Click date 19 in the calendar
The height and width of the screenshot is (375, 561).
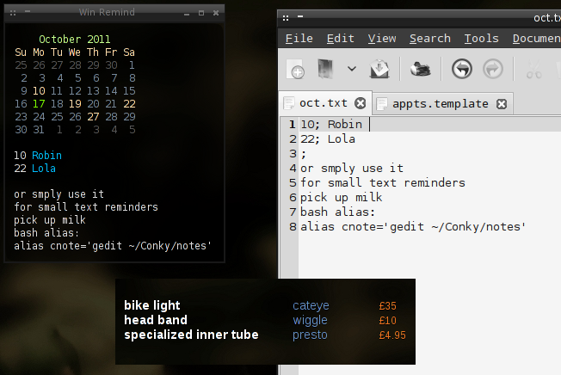(75, 104)
